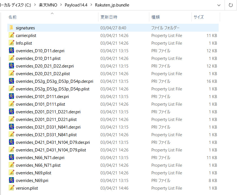237x195 pixels.
Task: Expand the chevron after Payload14.4 breadcrumb
Action: pos(91,5)
